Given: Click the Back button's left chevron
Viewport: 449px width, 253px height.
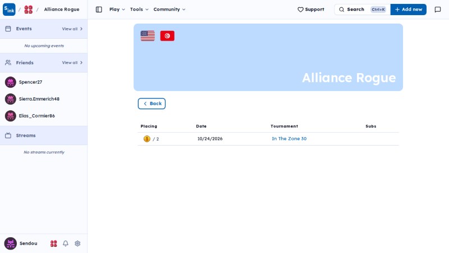Looking at the screenshot, I should tap(145, 103).
